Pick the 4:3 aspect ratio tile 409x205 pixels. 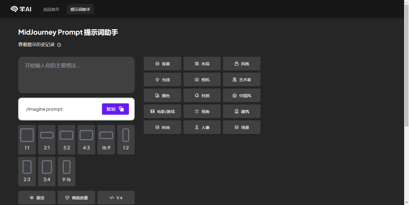[x=86, y=140]
